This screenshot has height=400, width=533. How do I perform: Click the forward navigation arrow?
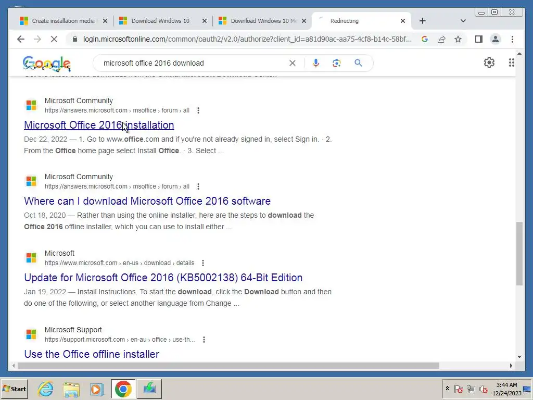[37, 39]
